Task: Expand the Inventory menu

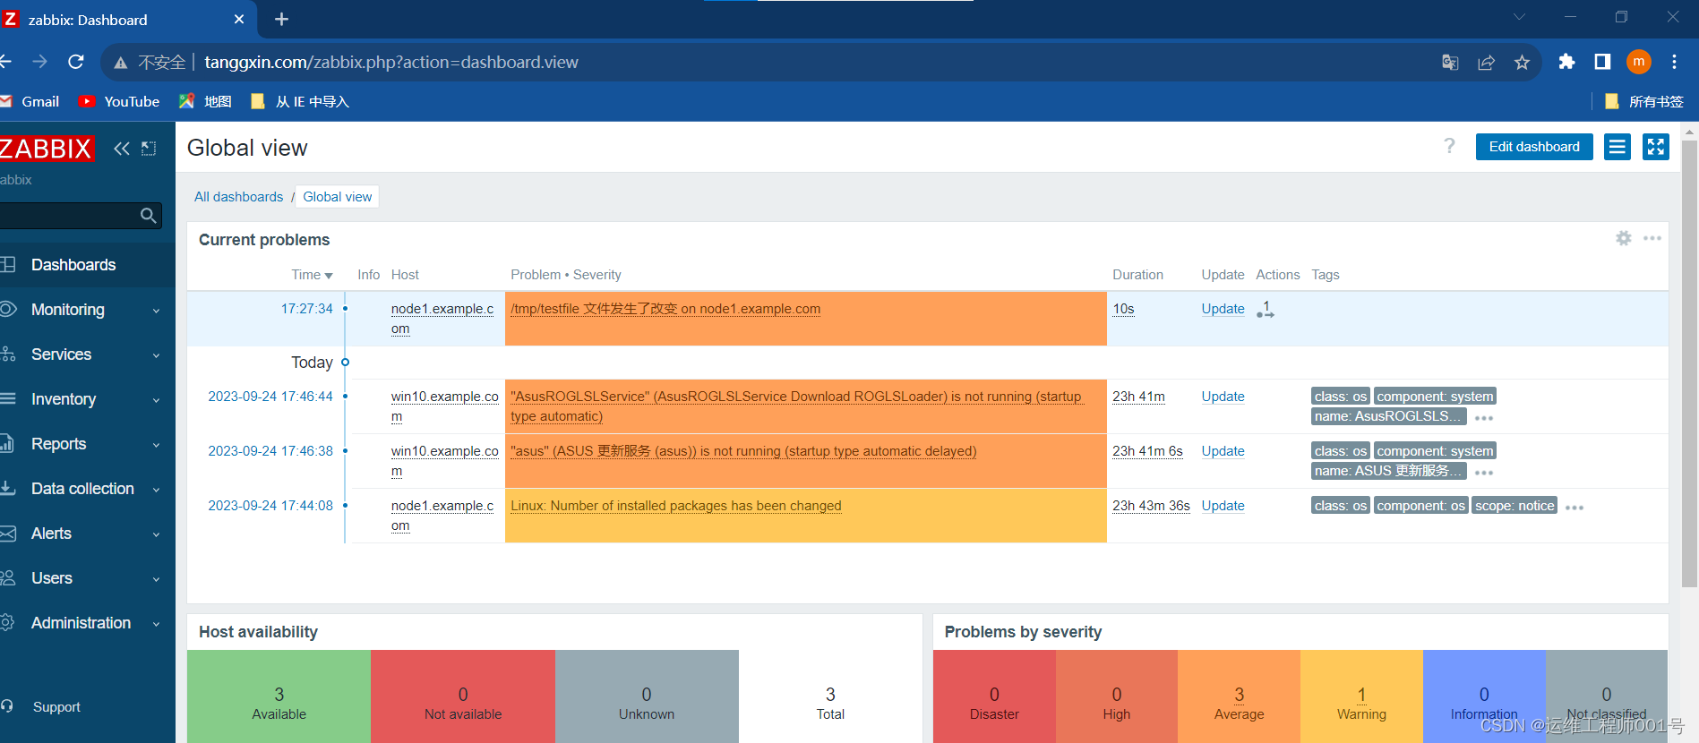Action: pyautogui.click(x=87, y=399)
